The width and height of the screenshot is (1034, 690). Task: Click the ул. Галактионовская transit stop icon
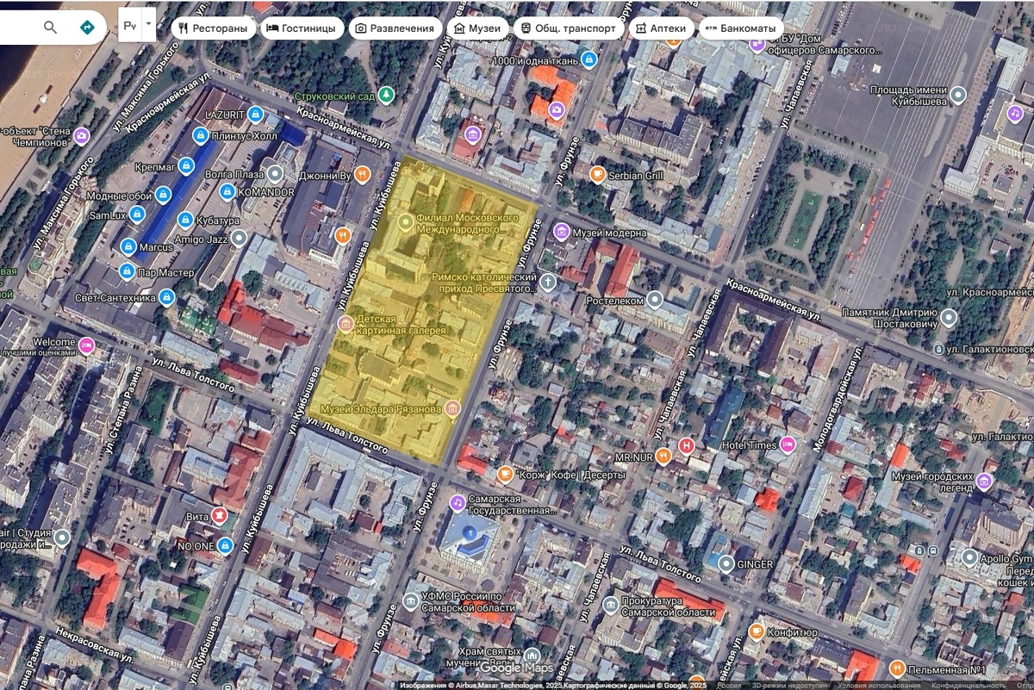(x=940, y=349)
